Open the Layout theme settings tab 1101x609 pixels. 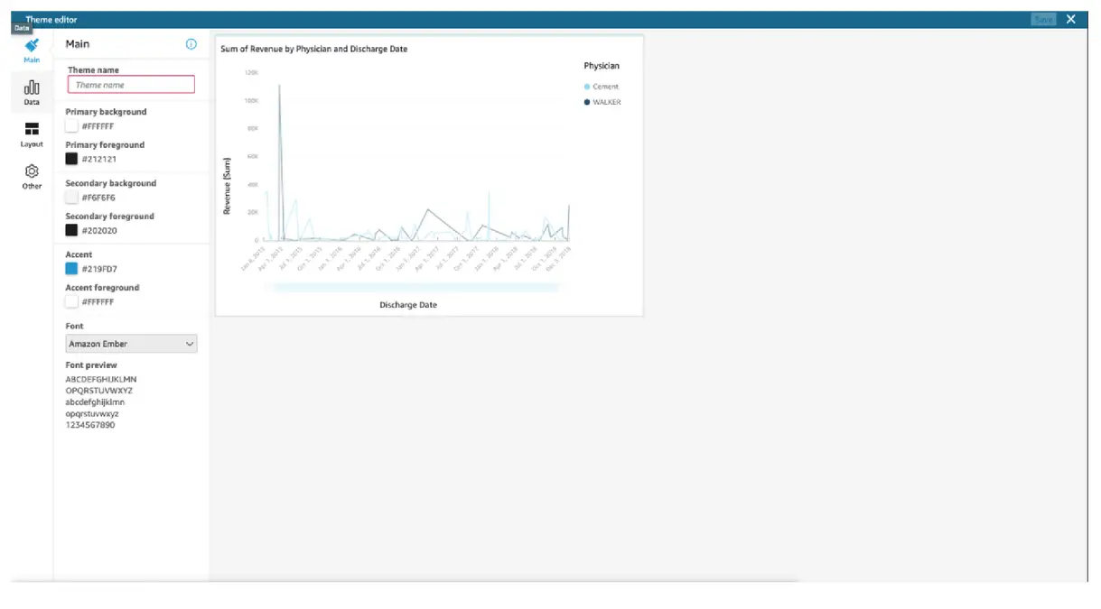32,134
